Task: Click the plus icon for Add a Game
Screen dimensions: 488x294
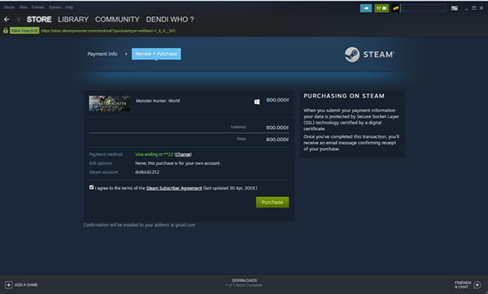Action: (x=9, y=285)
